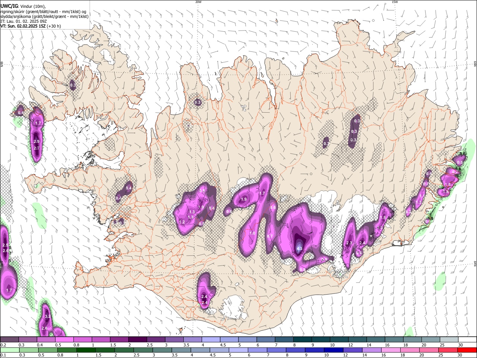Click the pink upper swatch between 0.5 and 0.8
Screen dimensions: 477x358
tap(64, 340)
